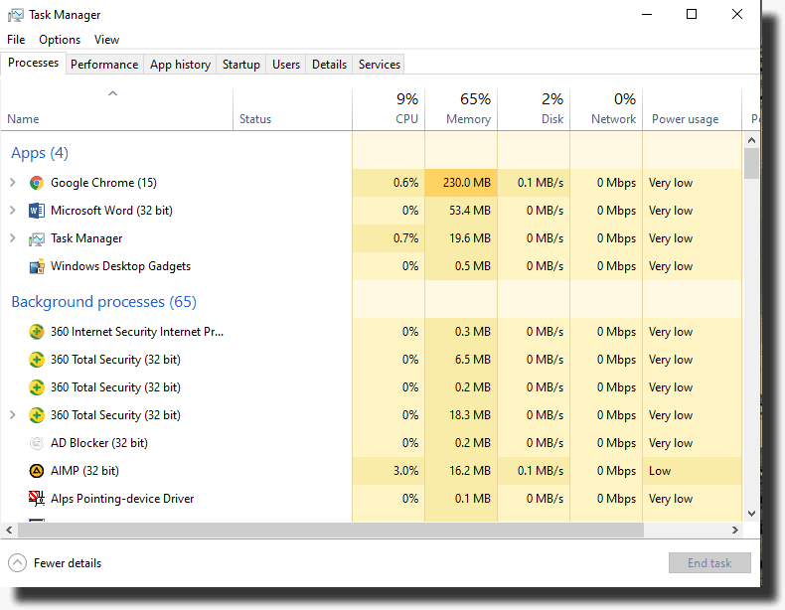Click the horizontal scrollbar right arrow

(735, 530)
